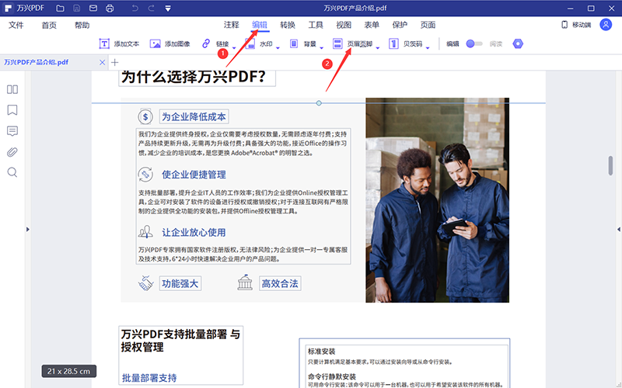Image resolution: width=622 pixels, height=388 pixels.
Task: Expand the 水印 dropdown arrow
Action: [x=278, y=48]
